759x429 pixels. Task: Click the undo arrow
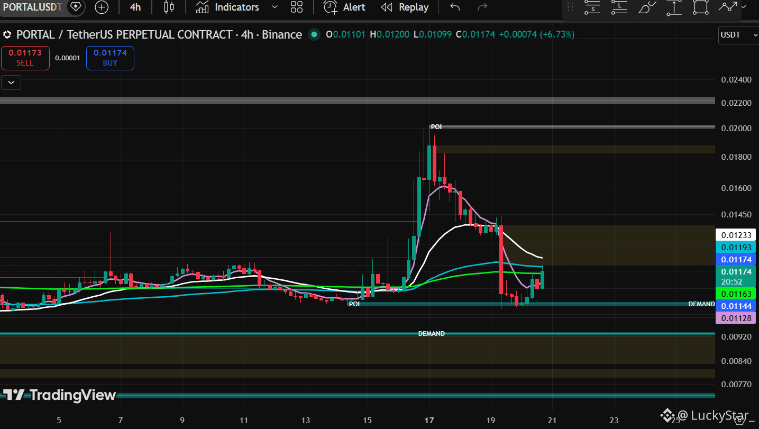[455, 7]
